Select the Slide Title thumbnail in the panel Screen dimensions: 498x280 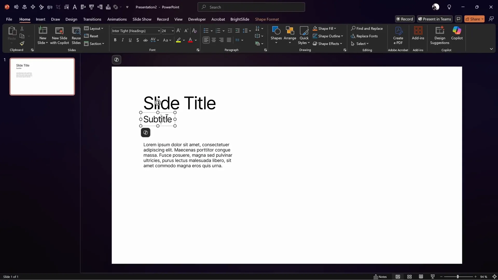pyautogui.click(x=42, y=76)
